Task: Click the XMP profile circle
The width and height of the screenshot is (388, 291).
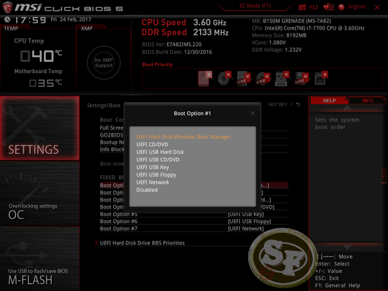Action: pos(103,63)
